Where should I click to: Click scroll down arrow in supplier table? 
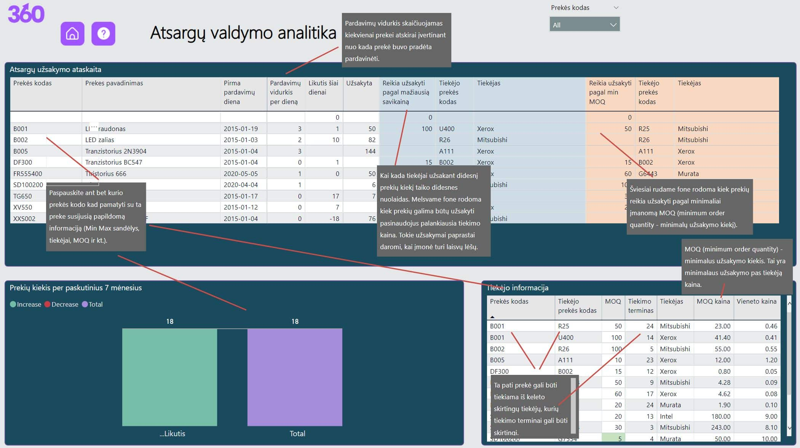point(789,428)
